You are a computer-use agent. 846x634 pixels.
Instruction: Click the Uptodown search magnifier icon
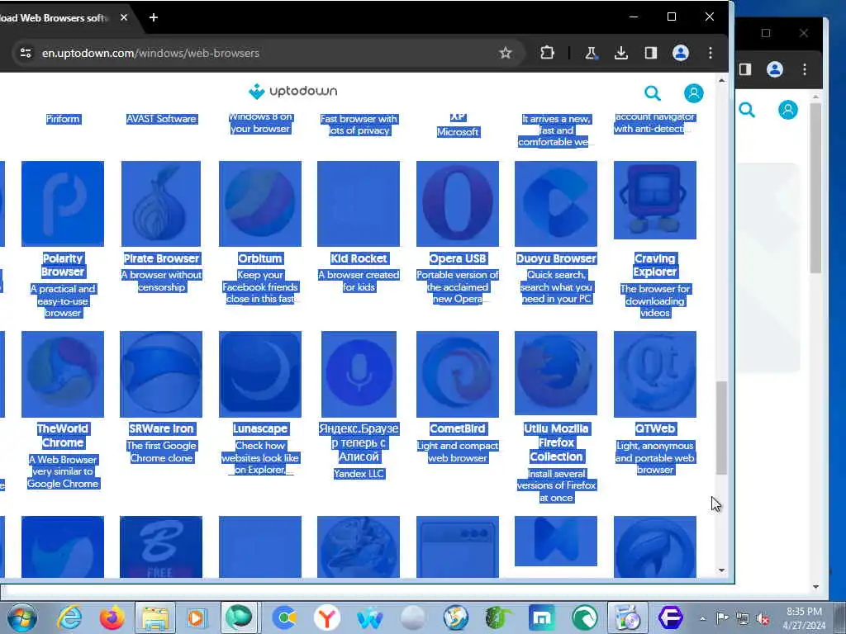point(653,93)
